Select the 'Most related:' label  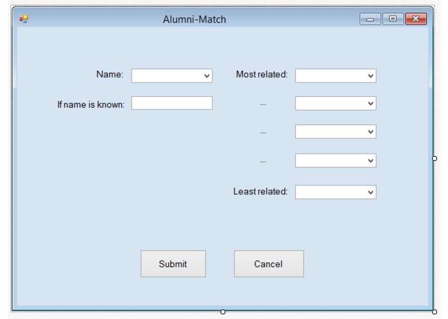[262, 74]
